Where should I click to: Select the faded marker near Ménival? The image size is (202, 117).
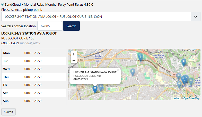coord(101,87)
